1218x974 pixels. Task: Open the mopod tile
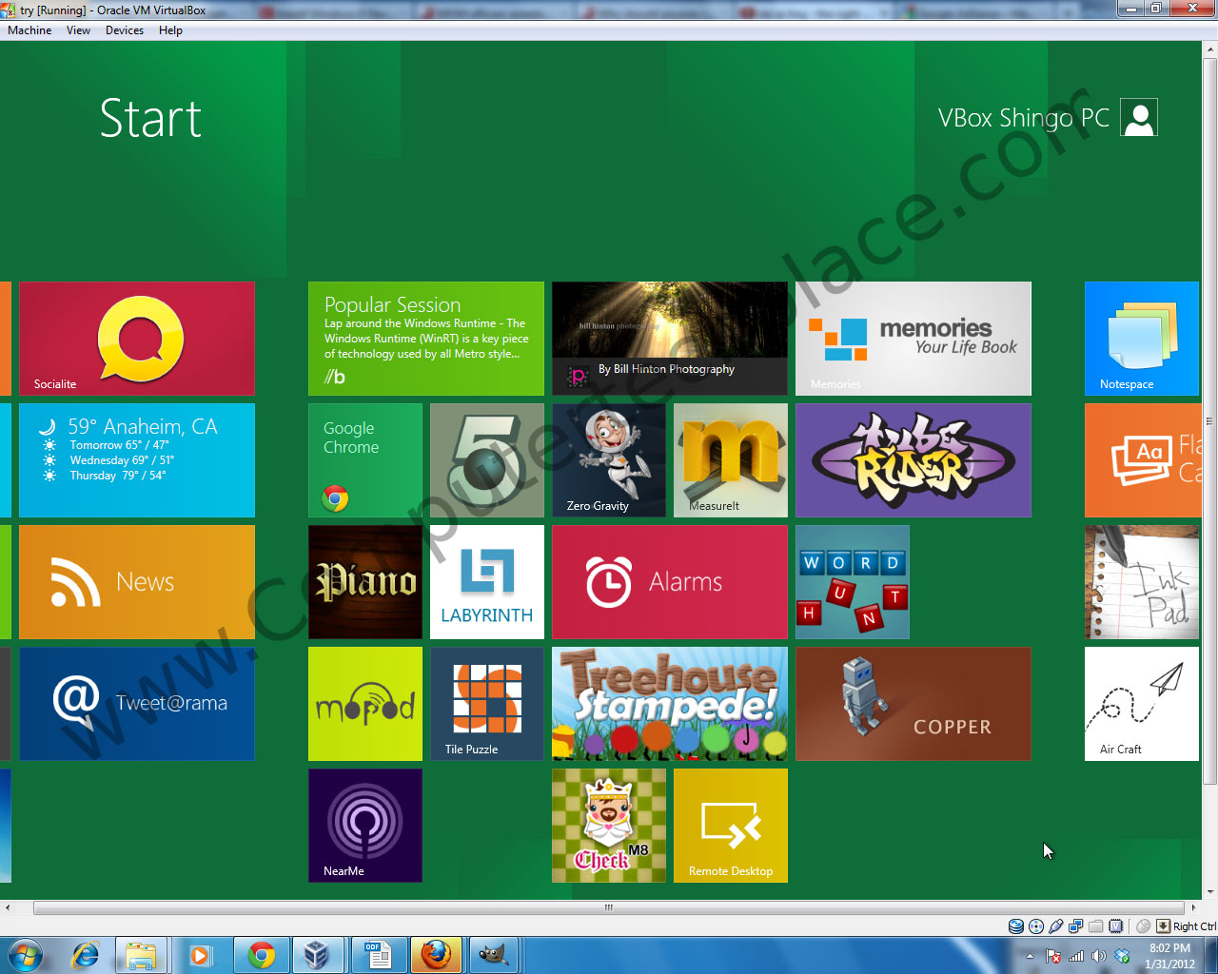pos(365,704)
